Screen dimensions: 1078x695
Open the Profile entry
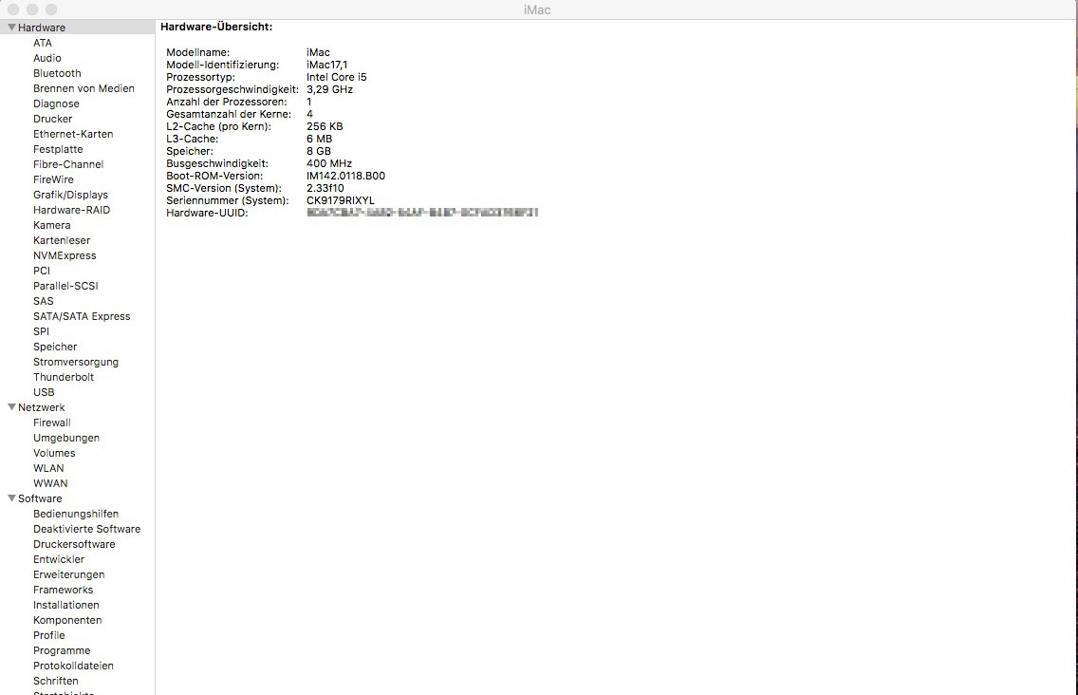[48, 634]
